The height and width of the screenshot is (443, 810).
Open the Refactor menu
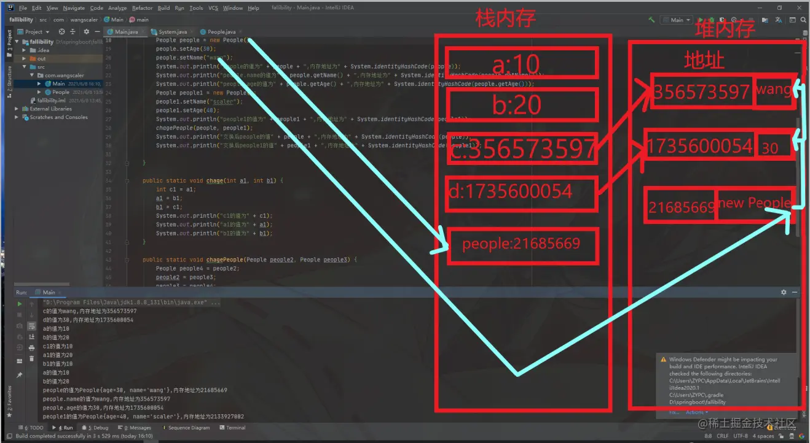tap(142, 8)
